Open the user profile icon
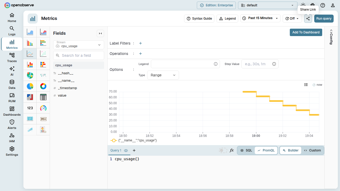Viewport: 340px width, 191px height. tap(333, 5)
